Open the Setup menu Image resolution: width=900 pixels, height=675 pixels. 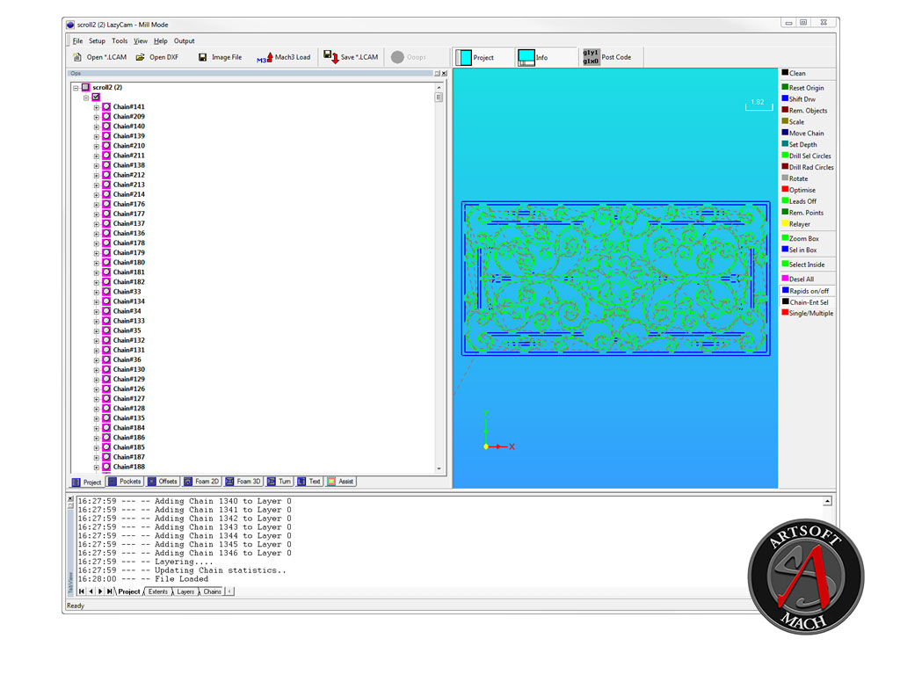(x=97, y=40)
